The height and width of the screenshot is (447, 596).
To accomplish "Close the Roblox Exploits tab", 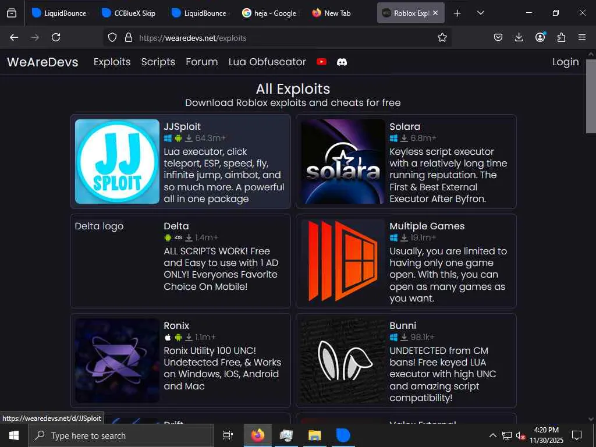I will tap(435, 13).
